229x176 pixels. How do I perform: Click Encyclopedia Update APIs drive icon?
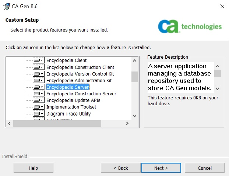point(38,100)
